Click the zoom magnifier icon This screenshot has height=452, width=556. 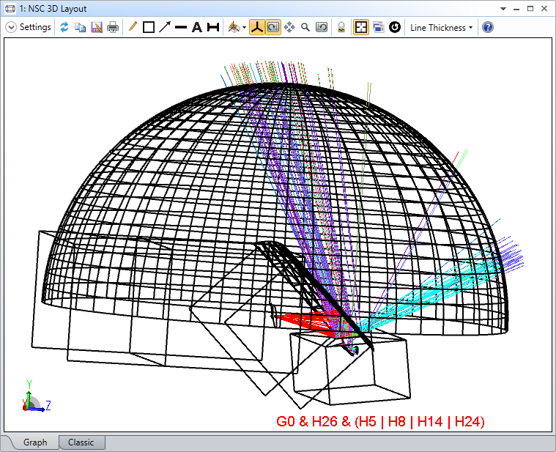pyautogui.click(x=305, y=27)
